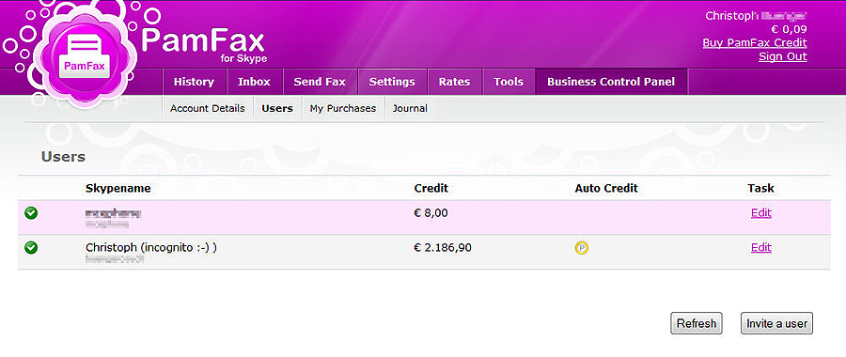Edit the user with € 8,00 credit
This screenshot has width=846, height=357.
click(x=761, y=213)
